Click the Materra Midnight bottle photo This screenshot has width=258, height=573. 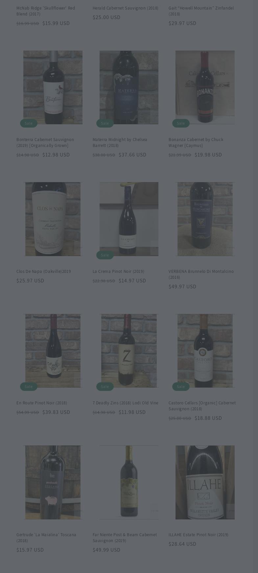129,87
